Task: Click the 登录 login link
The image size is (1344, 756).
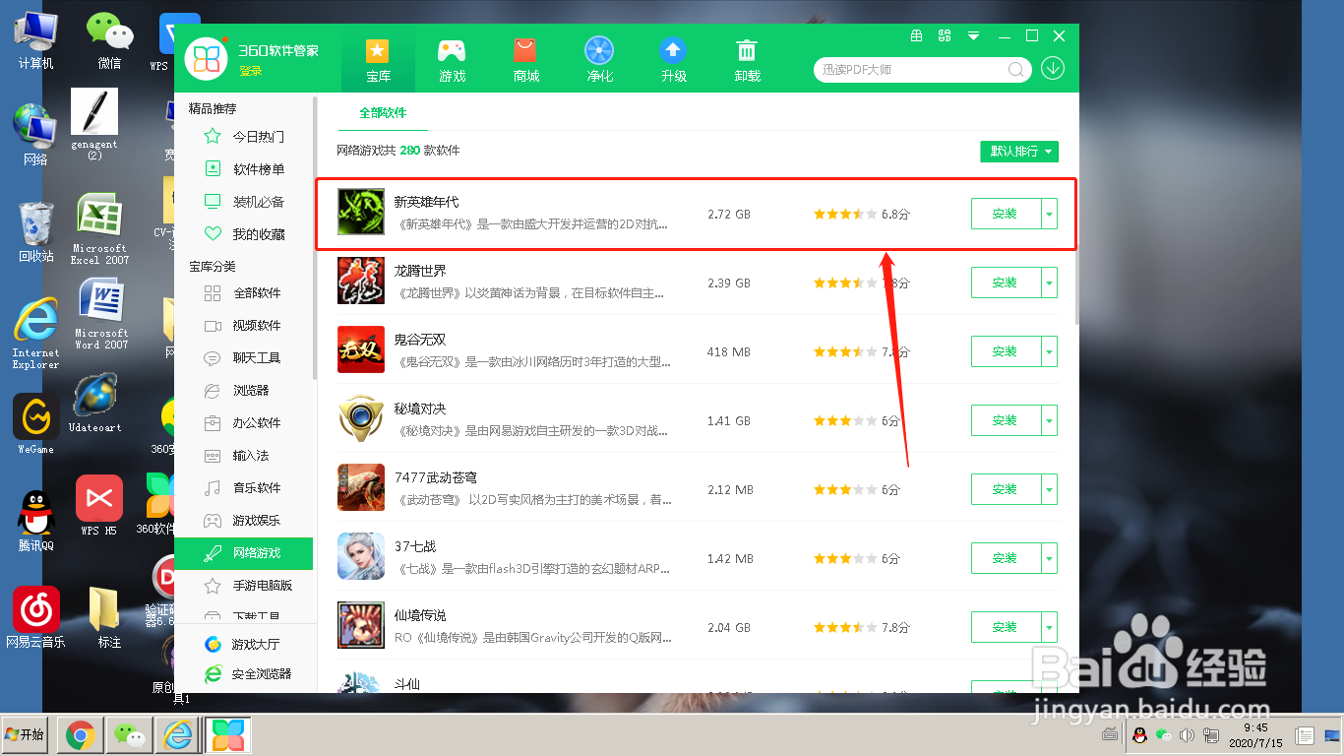Action: (x=250, y=71)
